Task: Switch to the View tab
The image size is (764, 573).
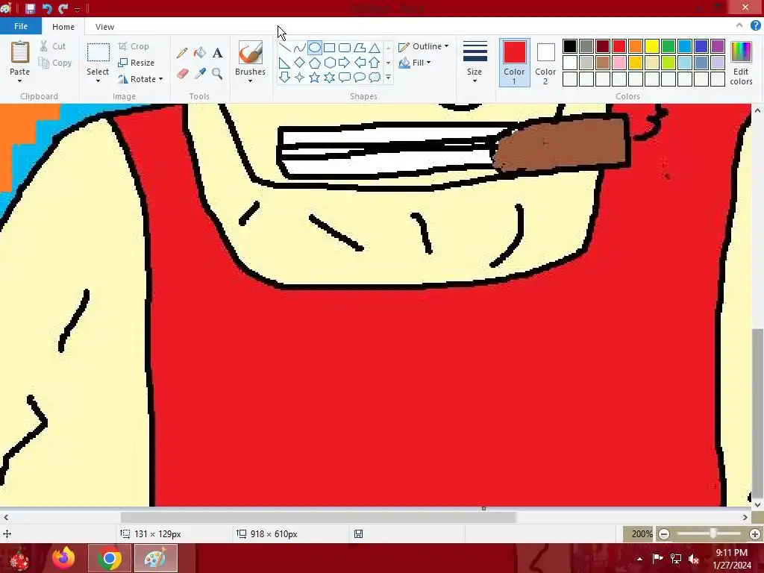Action: pyautogui.click(x=104, y=27)
